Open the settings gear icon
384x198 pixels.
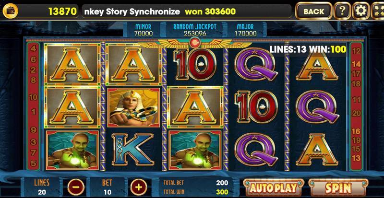[x=361, y=11]
